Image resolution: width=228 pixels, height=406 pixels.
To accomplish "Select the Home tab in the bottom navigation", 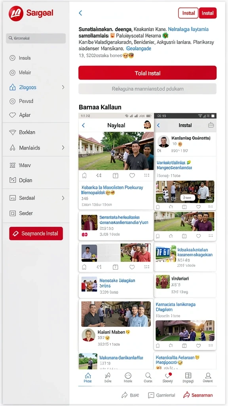I will [88, 377].
